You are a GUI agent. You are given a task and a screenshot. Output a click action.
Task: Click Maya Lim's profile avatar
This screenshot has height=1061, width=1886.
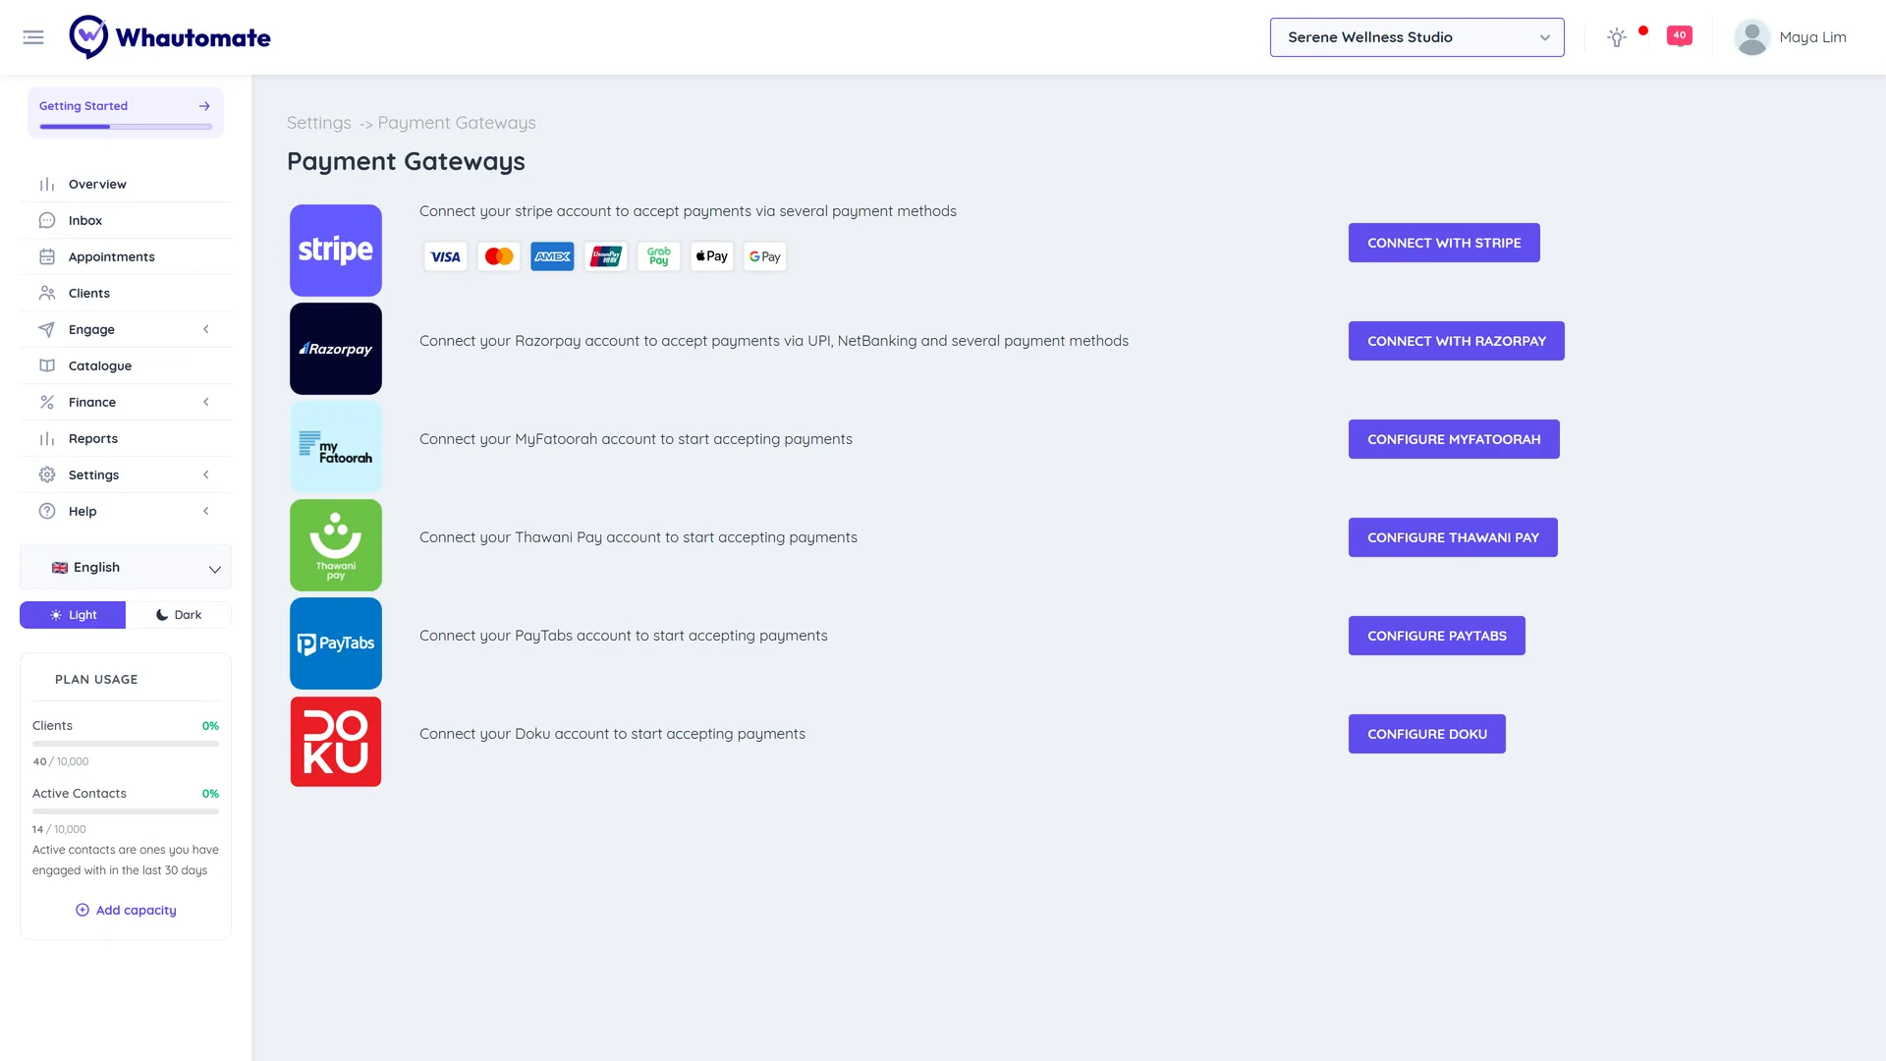click(1751, 37)
